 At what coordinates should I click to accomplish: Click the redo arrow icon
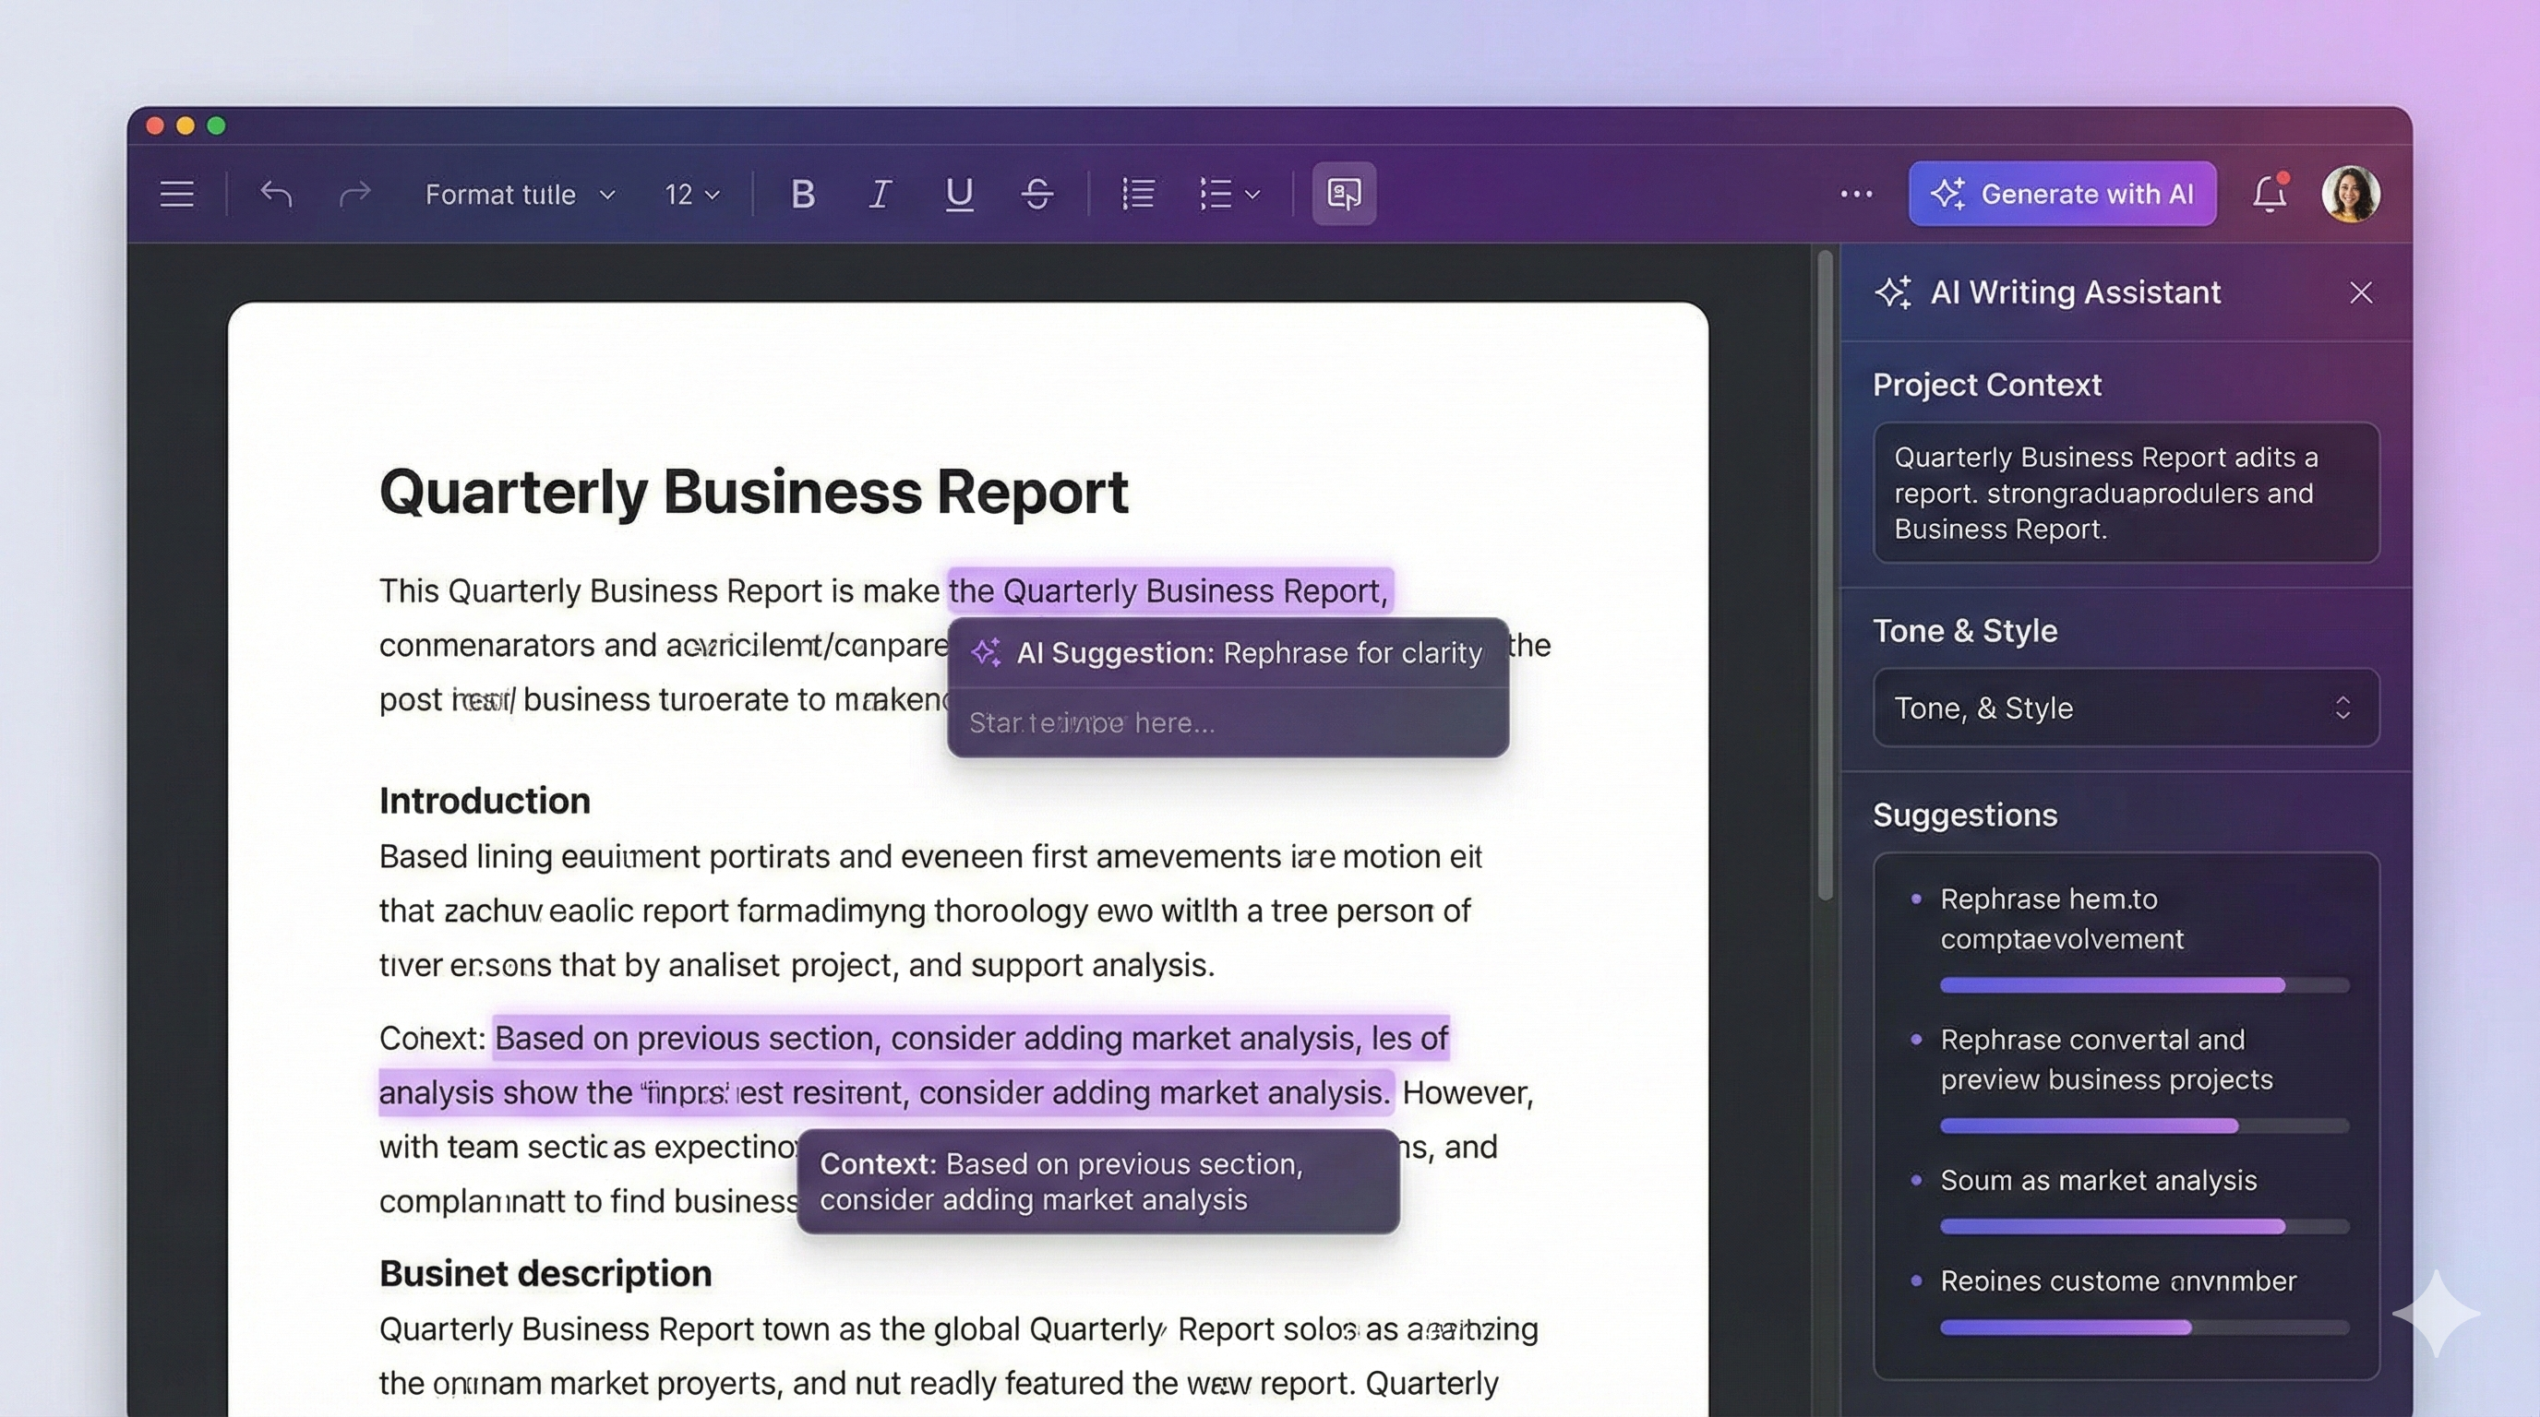click(x=354, y=194)
